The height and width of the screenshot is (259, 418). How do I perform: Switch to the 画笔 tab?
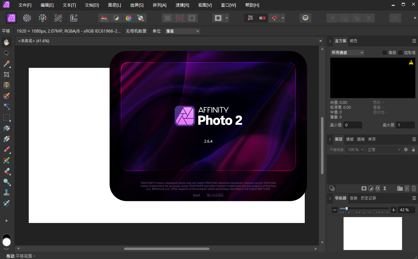[x=361, y=139]
